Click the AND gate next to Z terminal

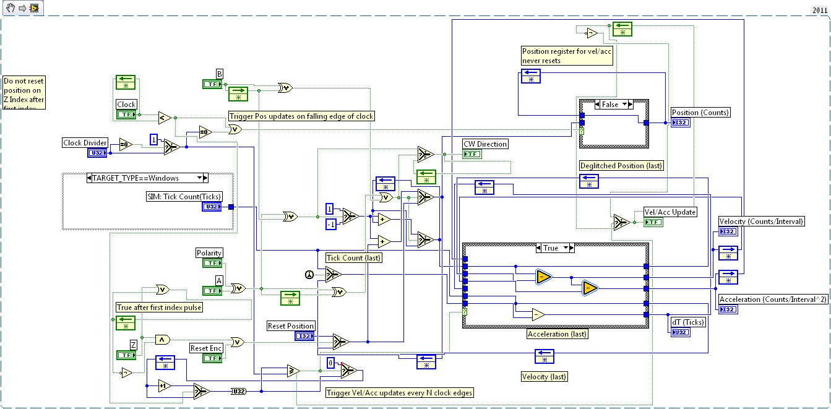(x=161, y=339)
